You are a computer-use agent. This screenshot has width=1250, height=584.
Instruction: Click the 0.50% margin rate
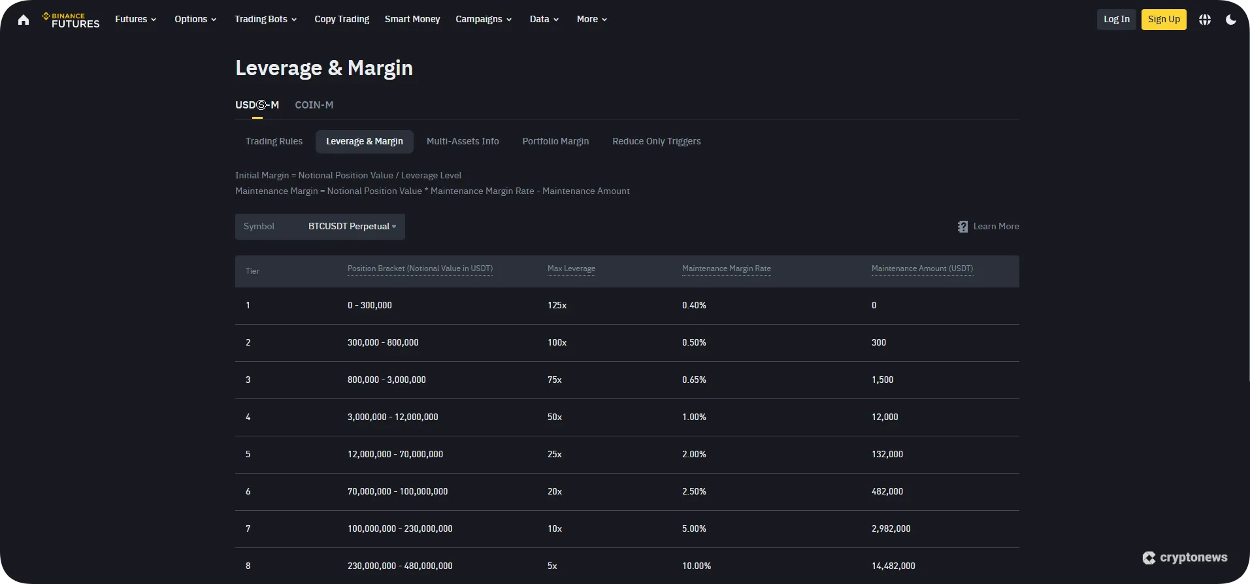(694, 343)
